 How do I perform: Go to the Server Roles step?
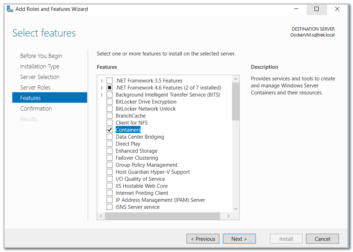point(35,87)
